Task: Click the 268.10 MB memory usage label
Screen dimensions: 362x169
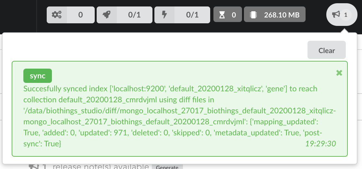Action: (x=282, y=15)
